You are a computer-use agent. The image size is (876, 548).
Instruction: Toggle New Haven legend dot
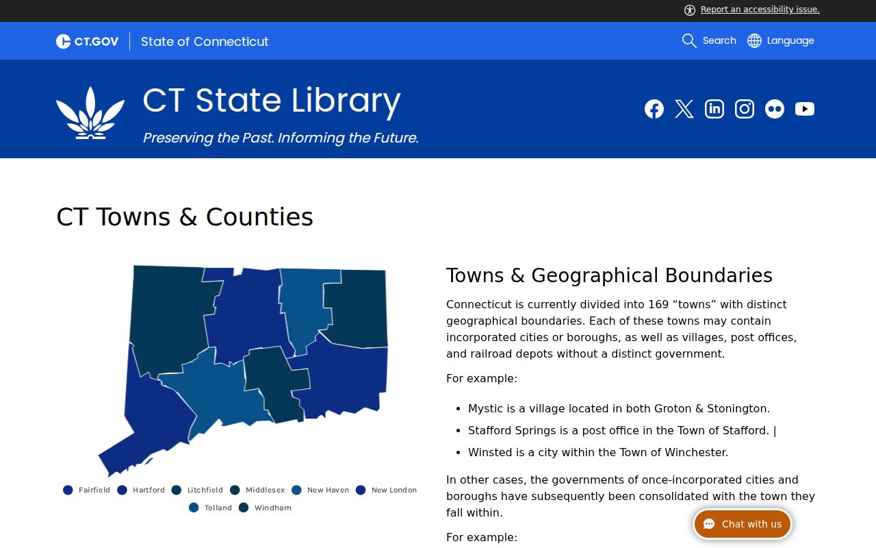click(x=296, y=490)
